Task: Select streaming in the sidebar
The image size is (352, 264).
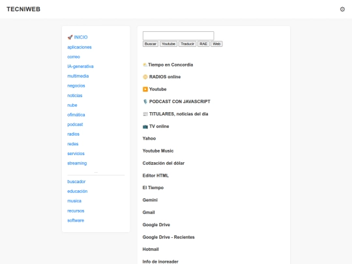Action: 77,163
